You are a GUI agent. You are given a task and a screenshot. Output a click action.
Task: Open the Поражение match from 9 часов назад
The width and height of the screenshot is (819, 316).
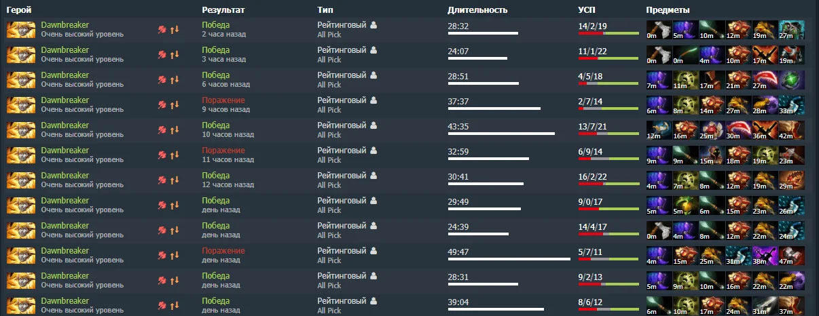pyautogui.click(x=223, y=100)
